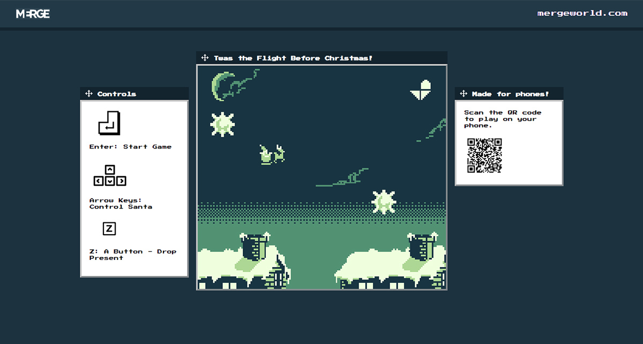Click the "Arrow Keys: Control Santa" label
Viewport: 643px width, 344px height.
(x=121, y=204)
